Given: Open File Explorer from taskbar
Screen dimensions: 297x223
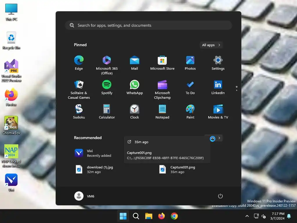Looking at the screenshot, I should click(149, 216).
